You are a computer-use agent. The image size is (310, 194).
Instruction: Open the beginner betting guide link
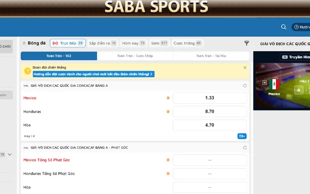[93, 74]
